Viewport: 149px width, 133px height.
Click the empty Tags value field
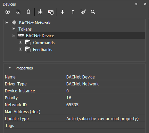pyautogui.click(x=105, y=125)
